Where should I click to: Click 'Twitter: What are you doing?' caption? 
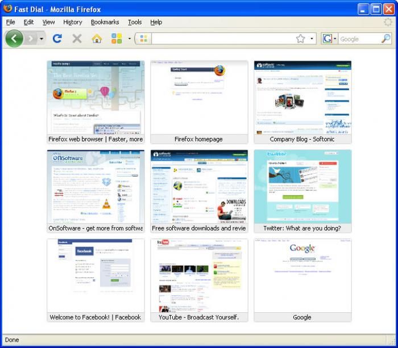pyautogui.click(x=302, y=228)
